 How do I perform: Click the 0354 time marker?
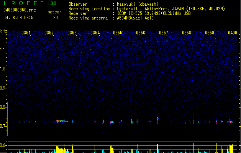coord(95,33)
